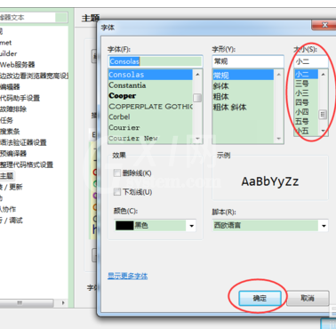
Task: Select 整理代码格式设置 in preferences tree
Action: pos(27,164)
